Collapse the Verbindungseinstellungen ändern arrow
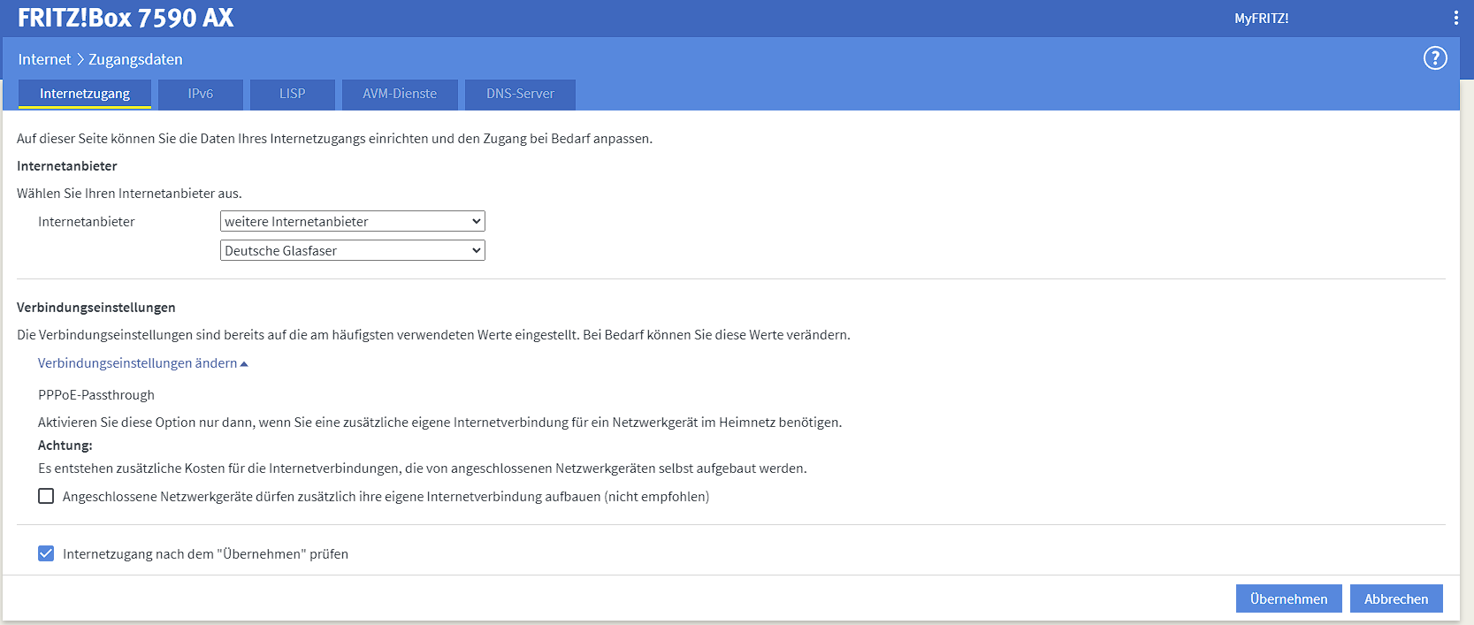Image resolution: width=1474 pixels, height=625 pixels. click(x=244, y=364)
